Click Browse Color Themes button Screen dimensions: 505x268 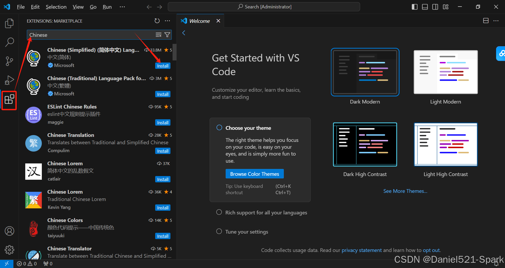255,174
